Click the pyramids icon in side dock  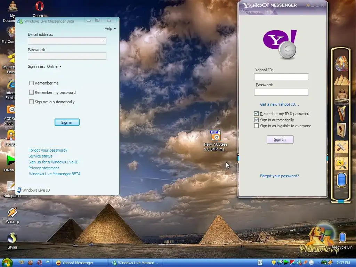[341, 80]
